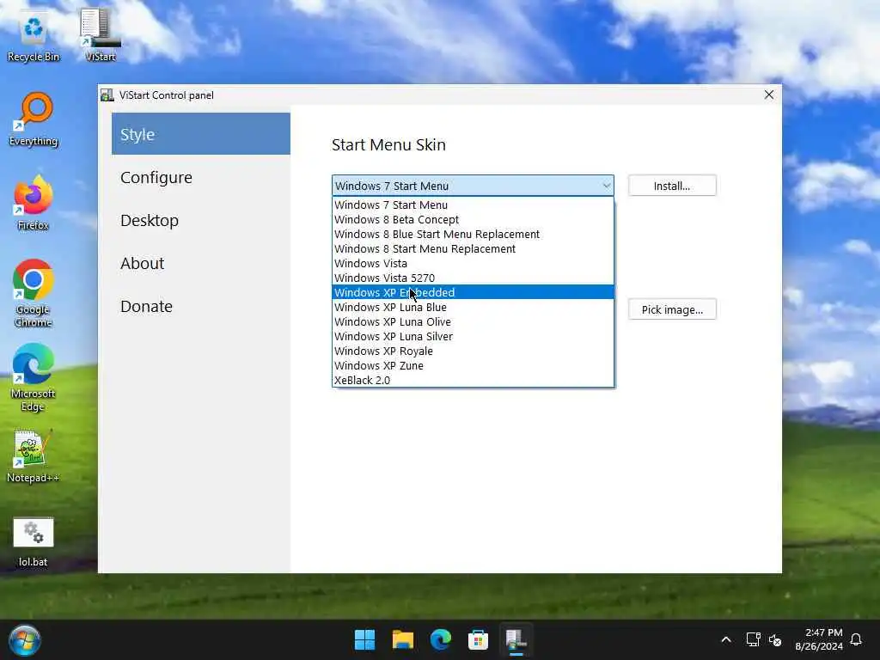Switch to the Style tab
880x660 pixels.
coord(201,134)
